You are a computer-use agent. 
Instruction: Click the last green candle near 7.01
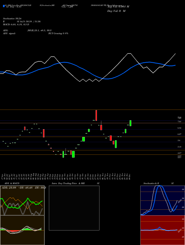pos(130,123)
